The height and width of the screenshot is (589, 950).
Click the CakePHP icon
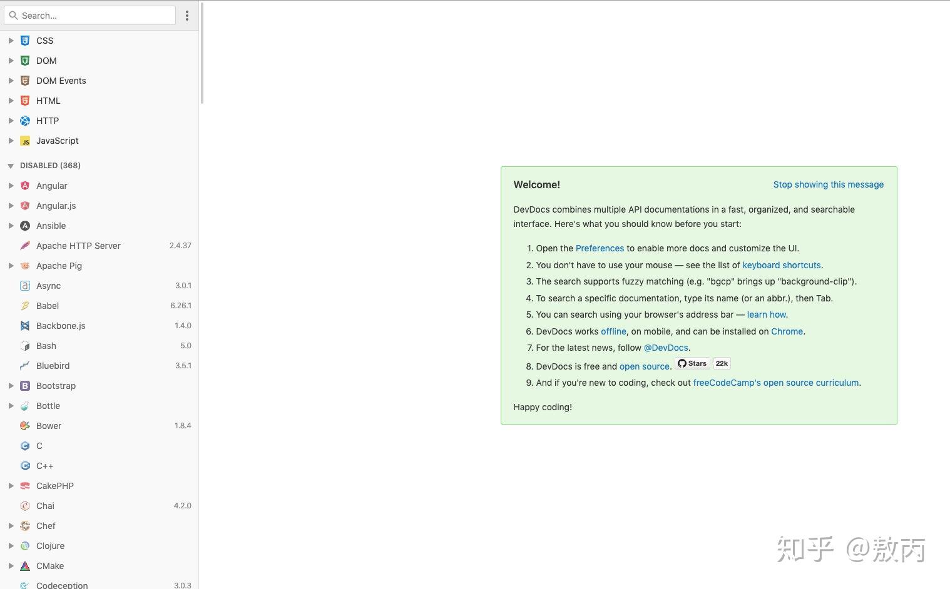(x=25, y=486)
